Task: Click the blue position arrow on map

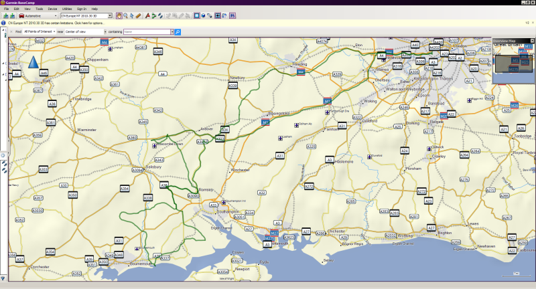Action: coord(33,63)
